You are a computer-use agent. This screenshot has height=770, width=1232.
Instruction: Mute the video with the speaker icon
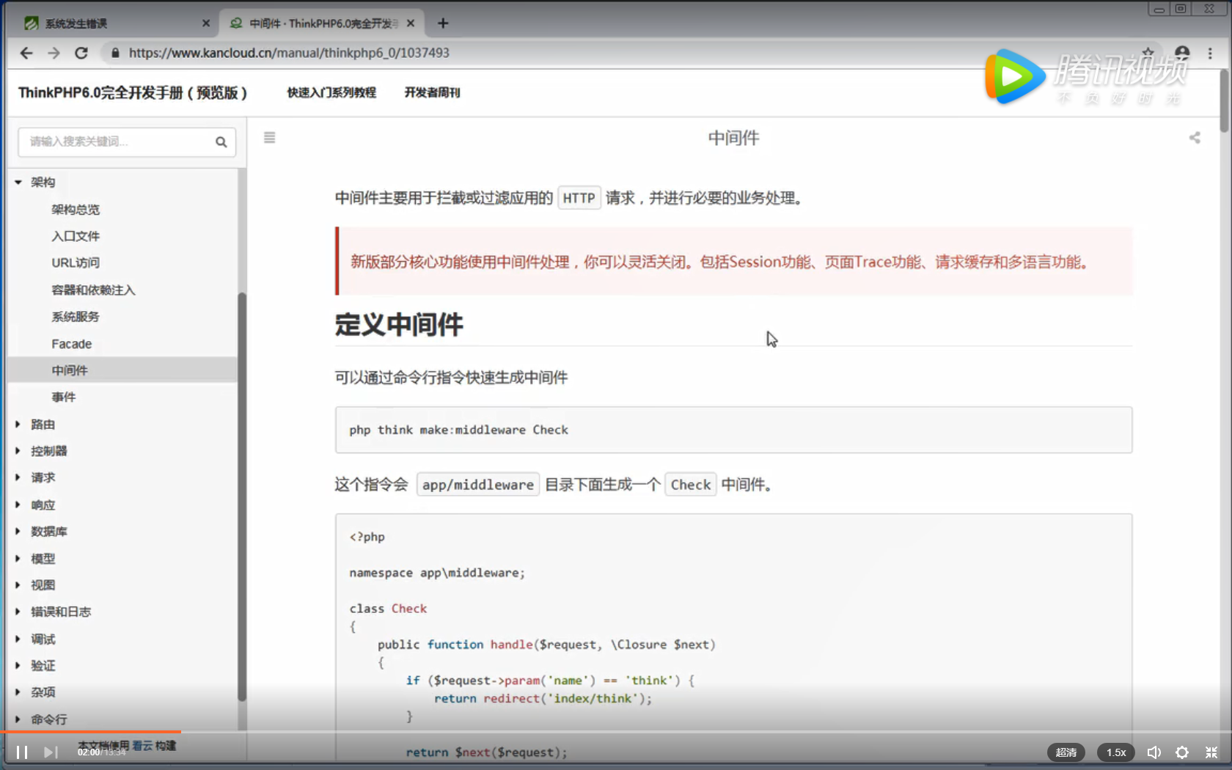click(1154, 752)
